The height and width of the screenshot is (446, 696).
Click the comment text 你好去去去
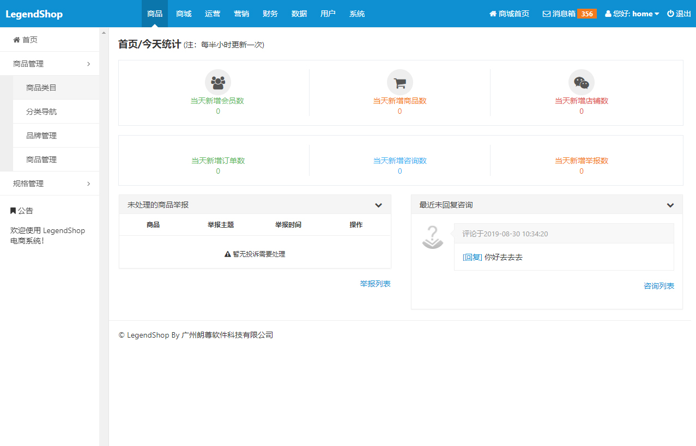pyautogui.click(x=504, y=257)
